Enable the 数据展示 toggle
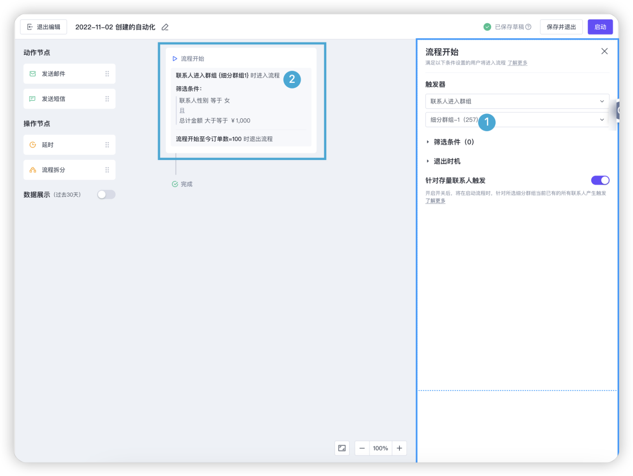This screenshot has width=633, height=476. (106, 195)
